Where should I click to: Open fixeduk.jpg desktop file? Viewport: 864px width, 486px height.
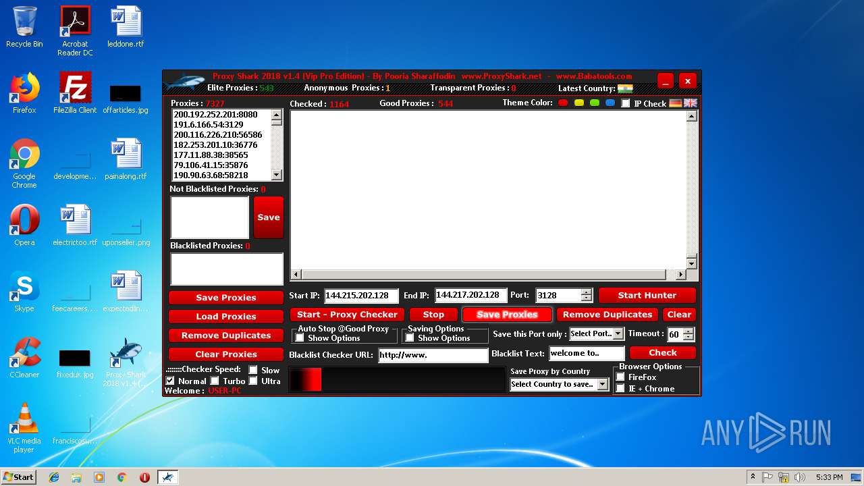coord(75,364)
